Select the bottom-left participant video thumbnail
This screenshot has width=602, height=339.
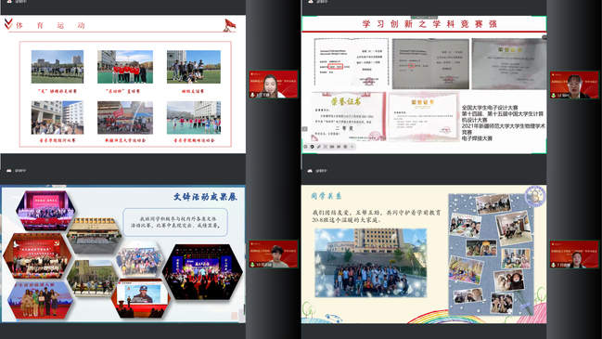coord(274,254)
